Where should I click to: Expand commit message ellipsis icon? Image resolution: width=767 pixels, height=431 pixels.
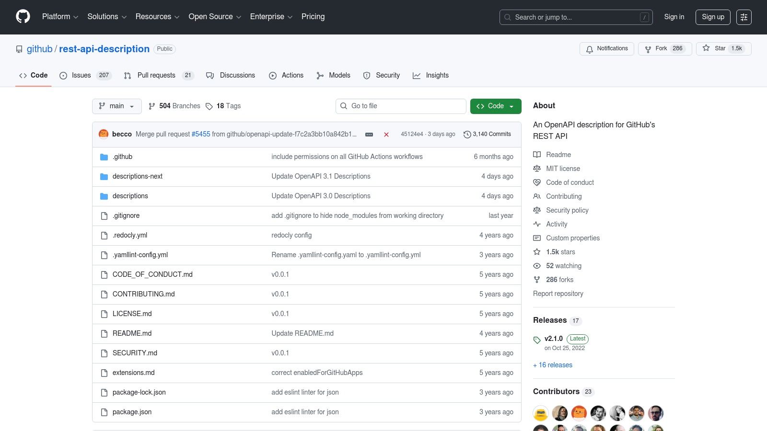(x=369, y=135)
